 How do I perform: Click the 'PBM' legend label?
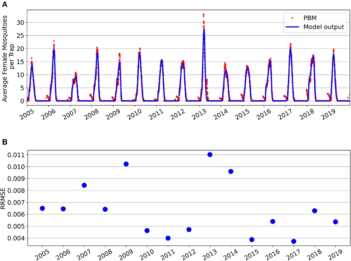pyautogui.click(x=310, y=18)
